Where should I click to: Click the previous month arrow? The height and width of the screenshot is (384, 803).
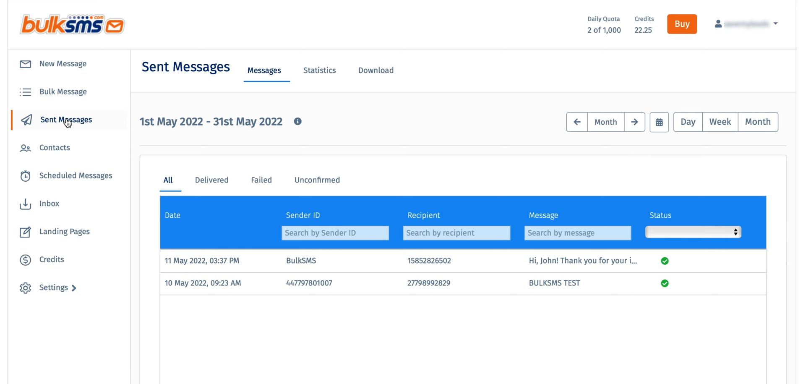point(577,122)
